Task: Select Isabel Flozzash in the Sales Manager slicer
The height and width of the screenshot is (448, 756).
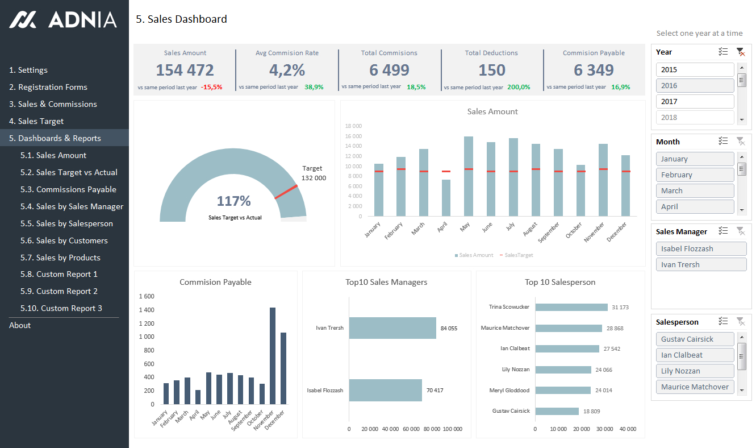Action: 701,248
